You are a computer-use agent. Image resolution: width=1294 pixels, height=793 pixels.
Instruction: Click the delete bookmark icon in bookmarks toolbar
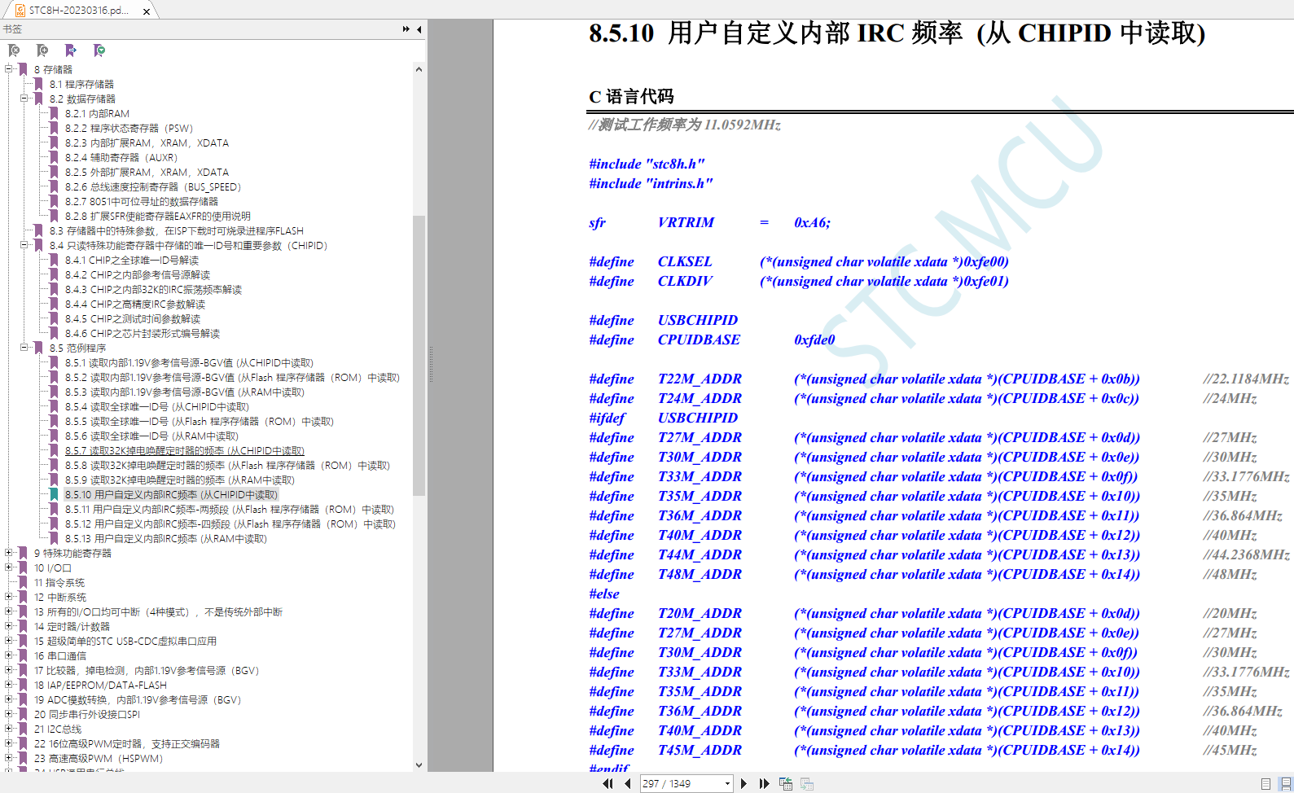click(x=14, y=50)
